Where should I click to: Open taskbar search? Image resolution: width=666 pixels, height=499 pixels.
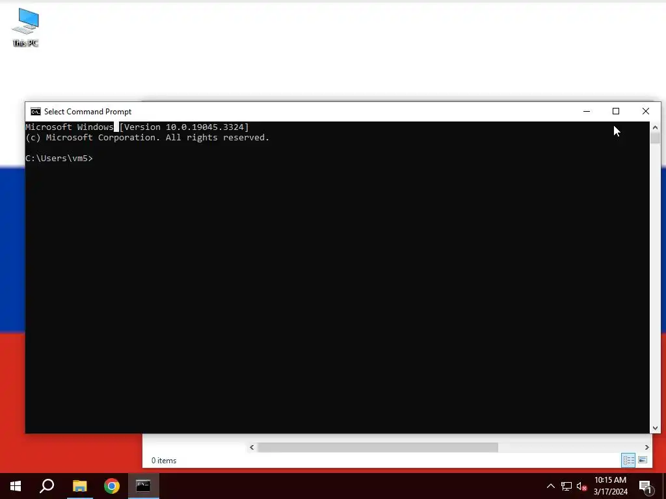click(47, 486)
